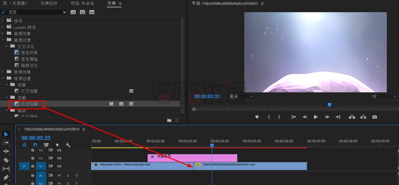
Task: Play the program monitor
Action: tap(316, 117)
